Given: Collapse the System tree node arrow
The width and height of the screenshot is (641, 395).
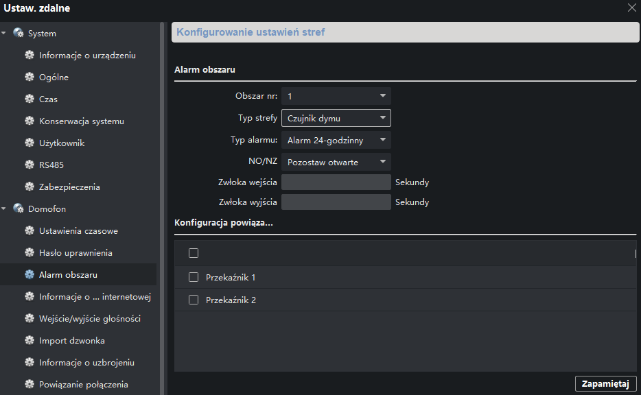Looking at the screenshot, I should [3, 33].
